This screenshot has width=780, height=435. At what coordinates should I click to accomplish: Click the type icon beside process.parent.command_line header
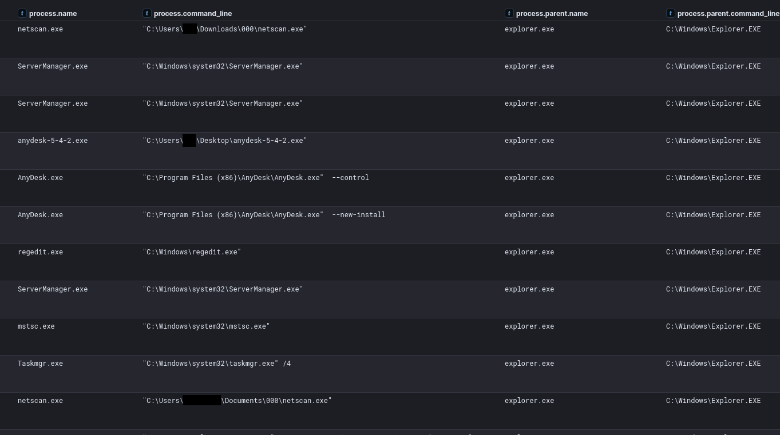[671, 13]
